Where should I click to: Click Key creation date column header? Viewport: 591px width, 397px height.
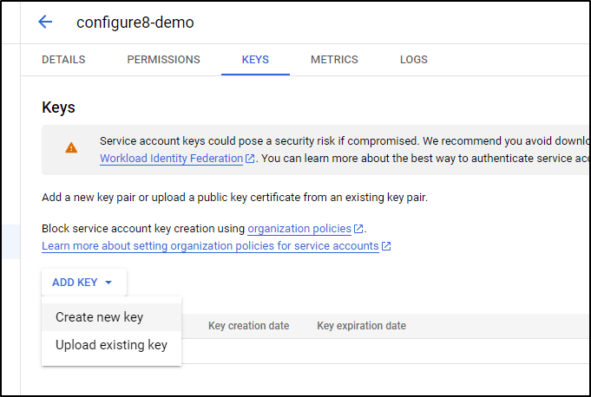249,326
